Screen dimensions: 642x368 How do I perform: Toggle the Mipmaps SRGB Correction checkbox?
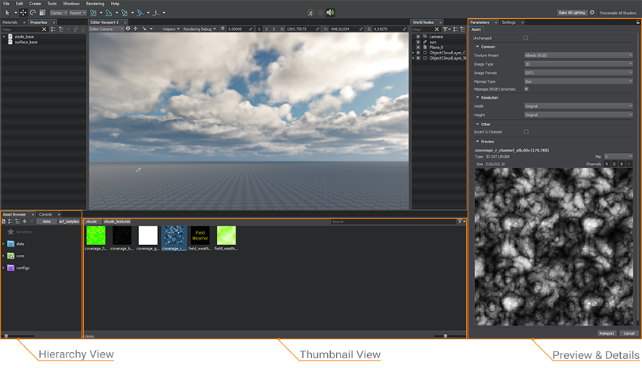point(526,89)
